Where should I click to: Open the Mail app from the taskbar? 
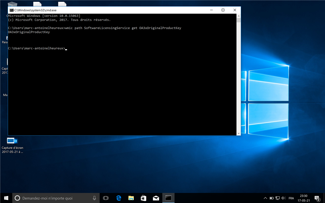[156, 198]
